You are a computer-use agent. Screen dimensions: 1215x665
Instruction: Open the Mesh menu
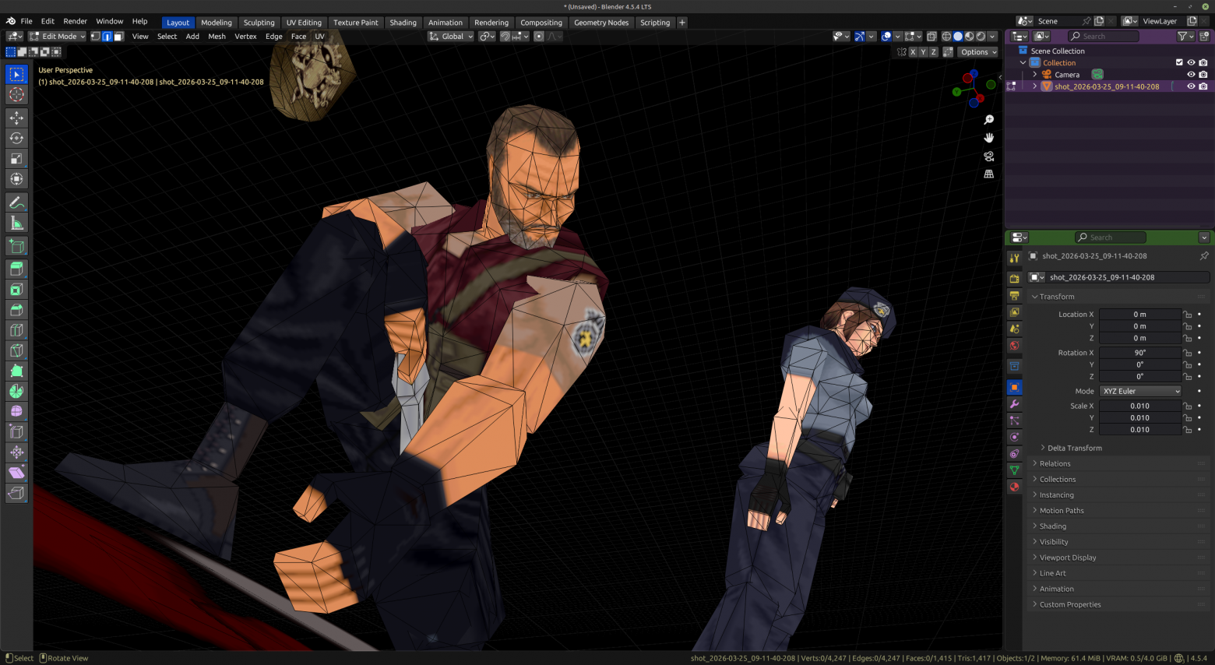pos(217,37)
